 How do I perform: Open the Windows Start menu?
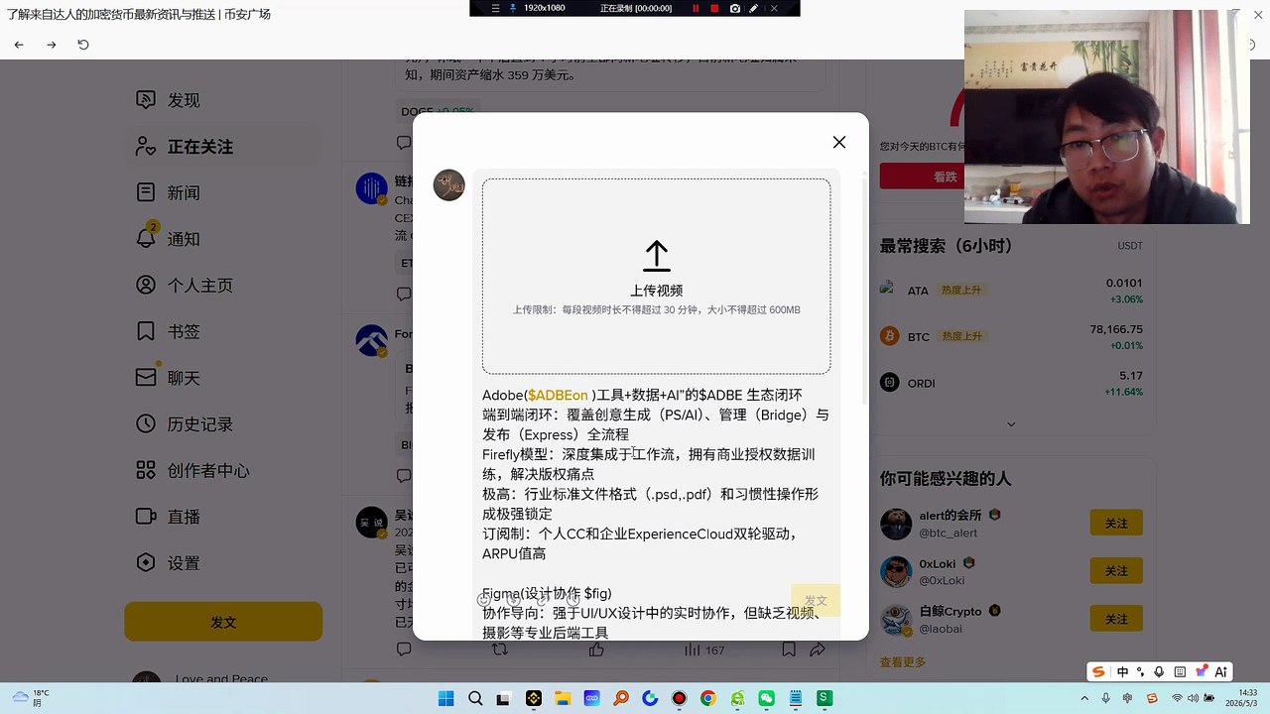(446, 698)
